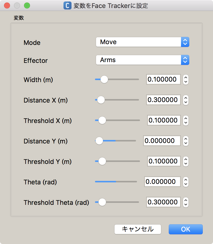
Task: Click the Distance X value input box
Action: [163, 100]
